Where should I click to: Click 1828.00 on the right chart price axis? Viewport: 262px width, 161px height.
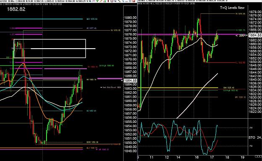point(255,101)
